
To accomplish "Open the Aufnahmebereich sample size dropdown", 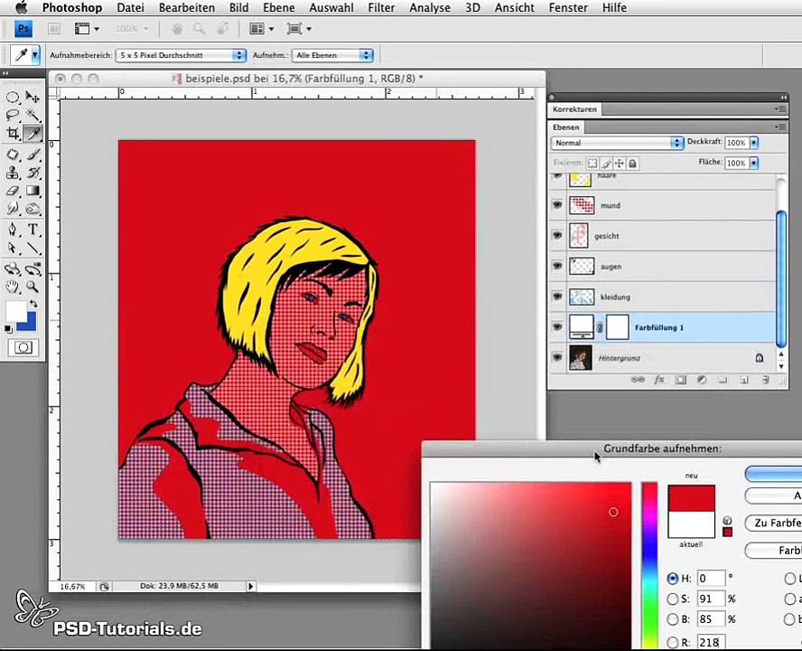I will point(181,55).
